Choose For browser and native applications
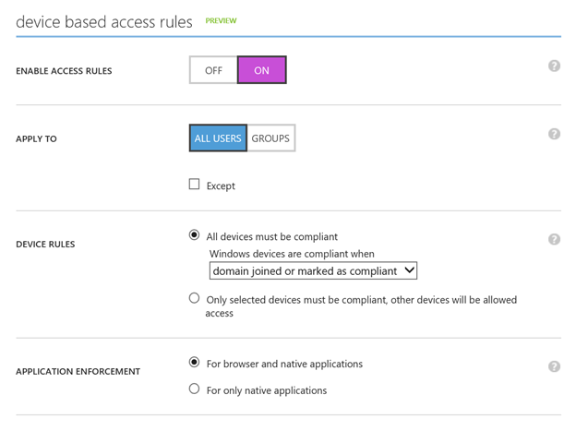 click(x=195, y=363)
